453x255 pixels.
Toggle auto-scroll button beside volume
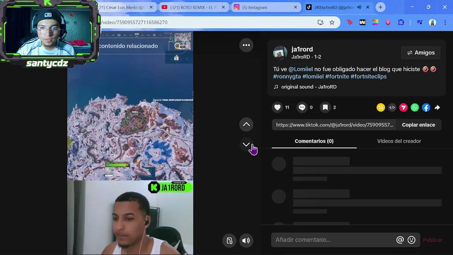pos(229,240)
